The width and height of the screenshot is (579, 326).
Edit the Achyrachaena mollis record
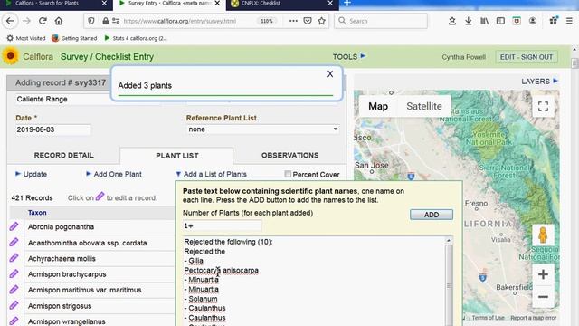[x=14, y=258]
